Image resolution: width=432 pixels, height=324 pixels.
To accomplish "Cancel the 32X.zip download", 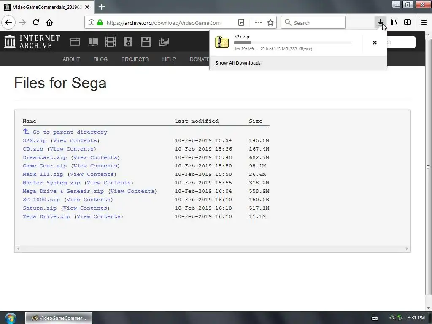I will 375,43.
